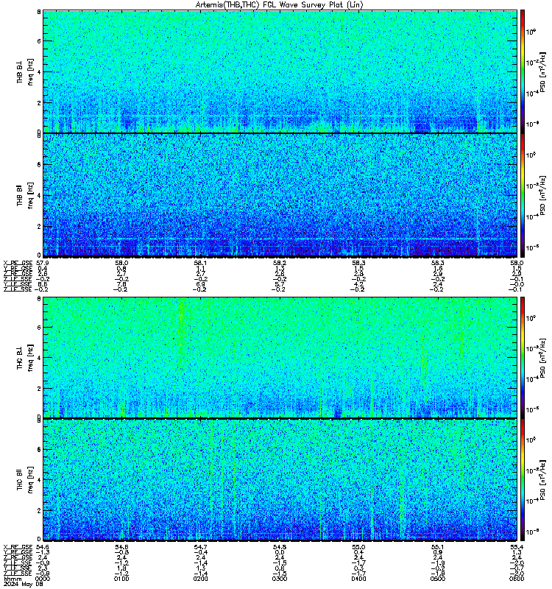Click the 0300 time tick label
The height and width of the screenshot is (589, 552).
pyautogui.click(x=280, y=579)
